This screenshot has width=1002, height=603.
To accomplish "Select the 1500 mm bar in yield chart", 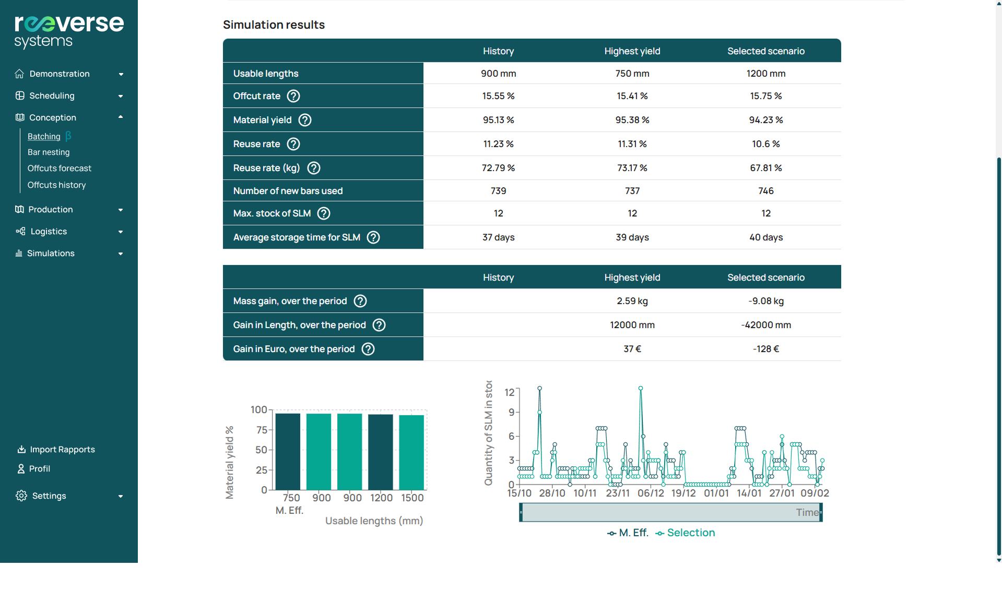I will coord(411,452).
